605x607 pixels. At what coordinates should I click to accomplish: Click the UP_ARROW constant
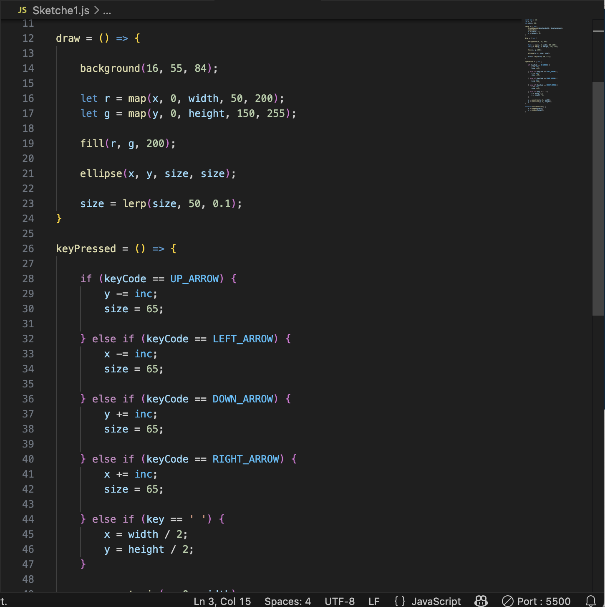click(194, 279)
